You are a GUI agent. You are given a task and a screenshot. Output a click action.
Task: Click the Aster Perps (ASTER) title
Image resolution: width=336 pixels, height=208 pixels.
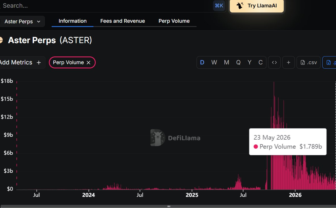pyautogui.click(x=50, y=40)
